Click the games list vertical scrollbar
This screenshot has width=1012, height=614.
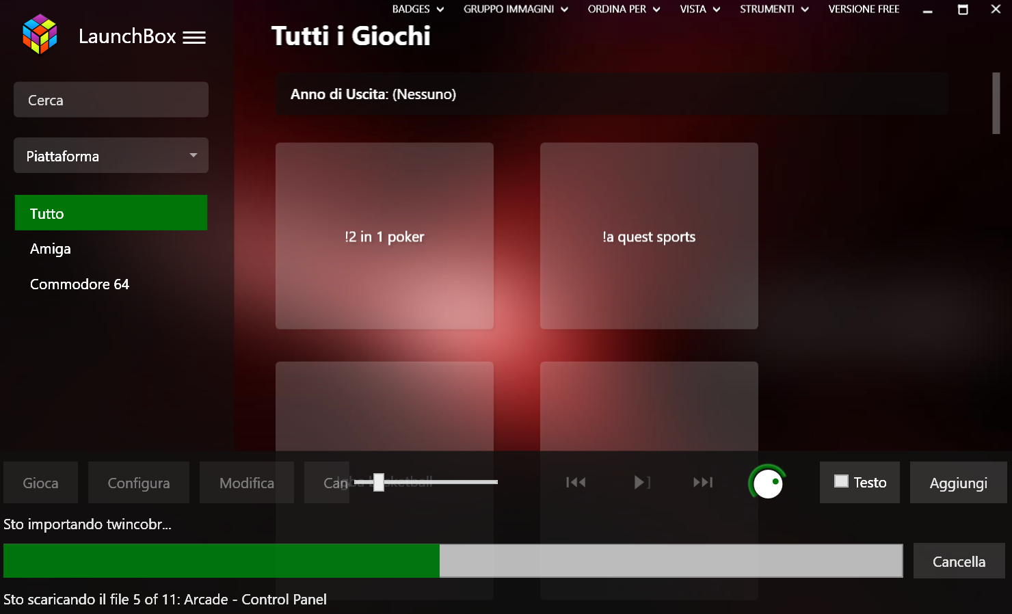point(996,103)
